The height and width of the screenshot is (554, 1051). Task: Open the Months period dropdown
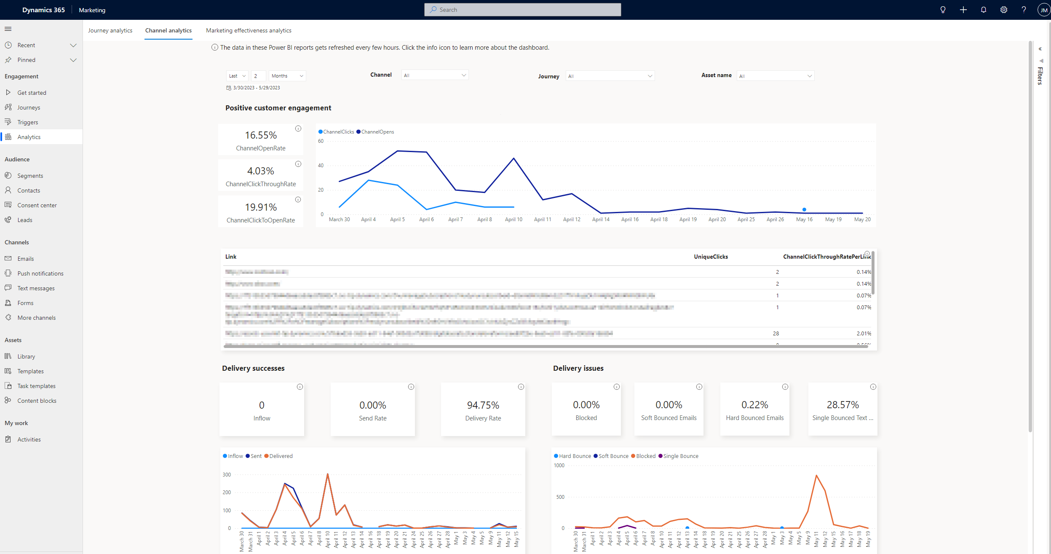pos(287,76)
